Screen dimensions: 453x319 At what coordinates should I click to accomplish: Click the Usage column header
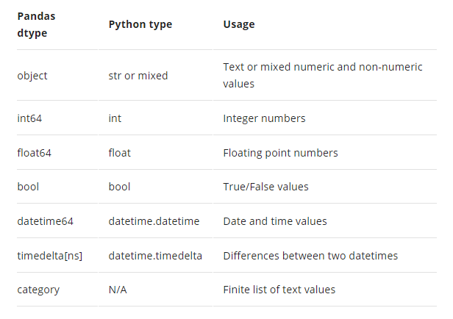pyautogui.click(x=239, y=24)
